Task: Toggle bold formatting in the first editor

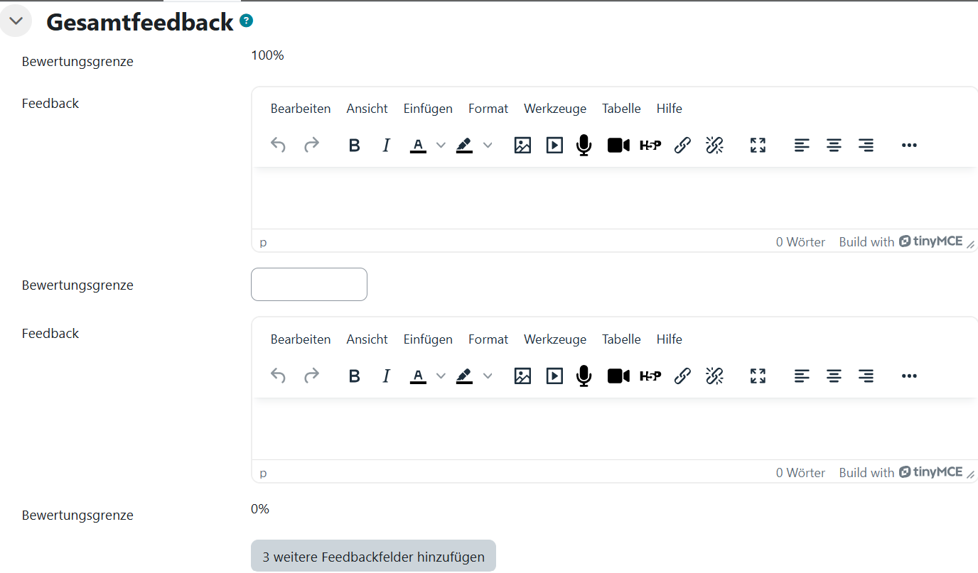Action: coord(354,145)
